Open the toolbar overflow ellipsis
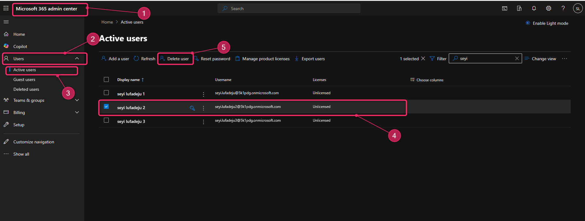 [x=565, y=58]
